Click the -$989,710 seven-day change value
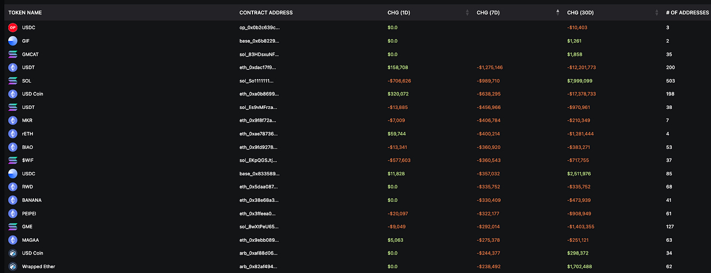The image size is (711, 273). 488,81
